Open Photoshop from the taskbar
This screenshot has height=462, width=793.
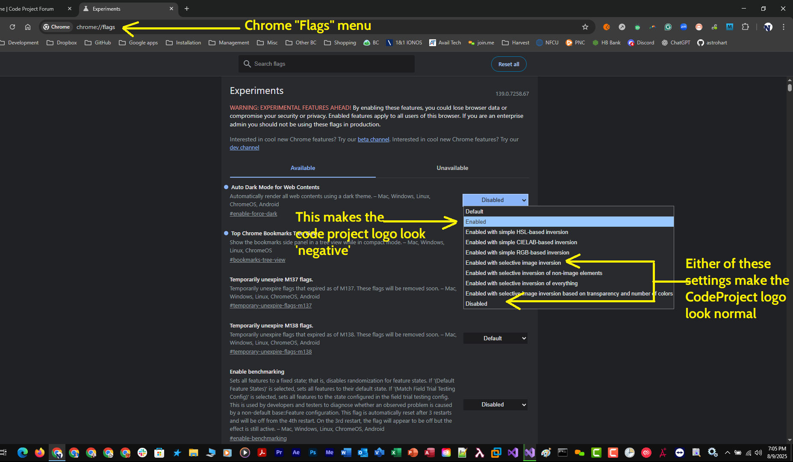coord(313,453)
